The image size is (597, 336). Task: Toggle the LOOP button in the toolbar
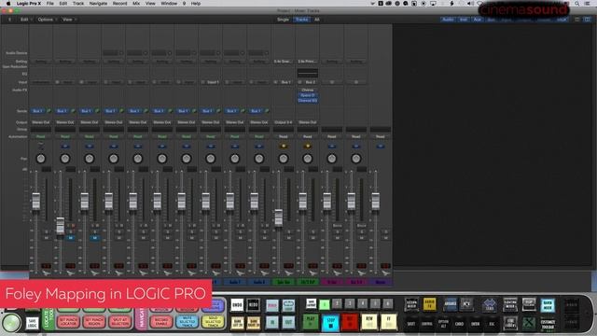pos(288,305)
